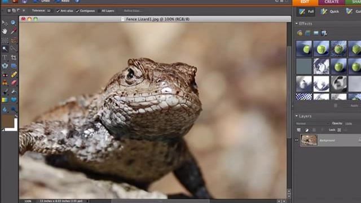
Task: Show Filters category in Effects panel
Action: click(300, 33)
